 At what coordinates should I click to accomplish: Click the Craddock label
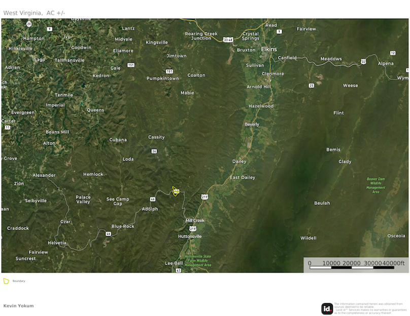click(18, 228)
